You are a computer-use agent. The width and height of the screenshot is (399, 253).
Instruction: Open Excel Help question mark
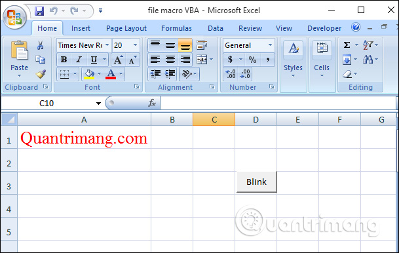point(356,28)
